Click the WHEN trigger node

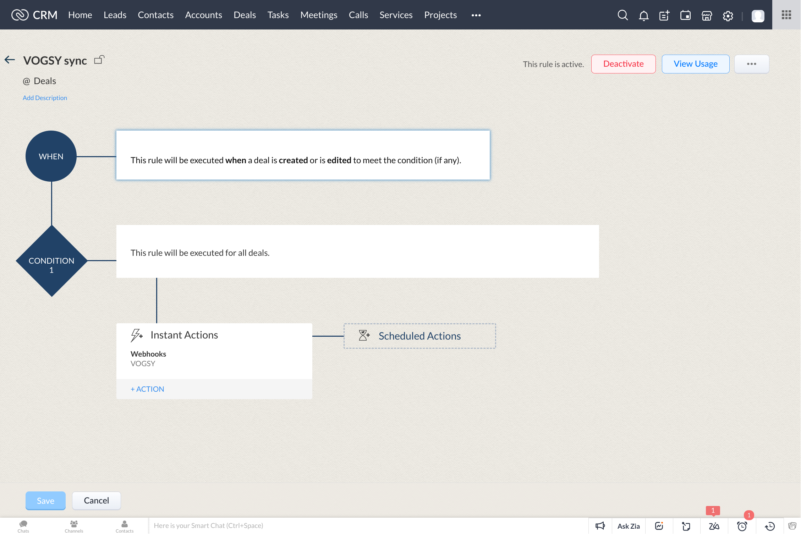[x=51, y=156]
